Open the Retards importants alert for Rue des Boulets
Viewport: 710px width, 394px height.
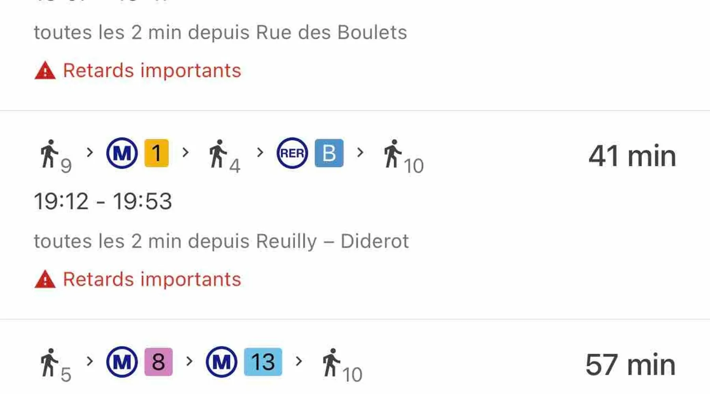point(152,71)
